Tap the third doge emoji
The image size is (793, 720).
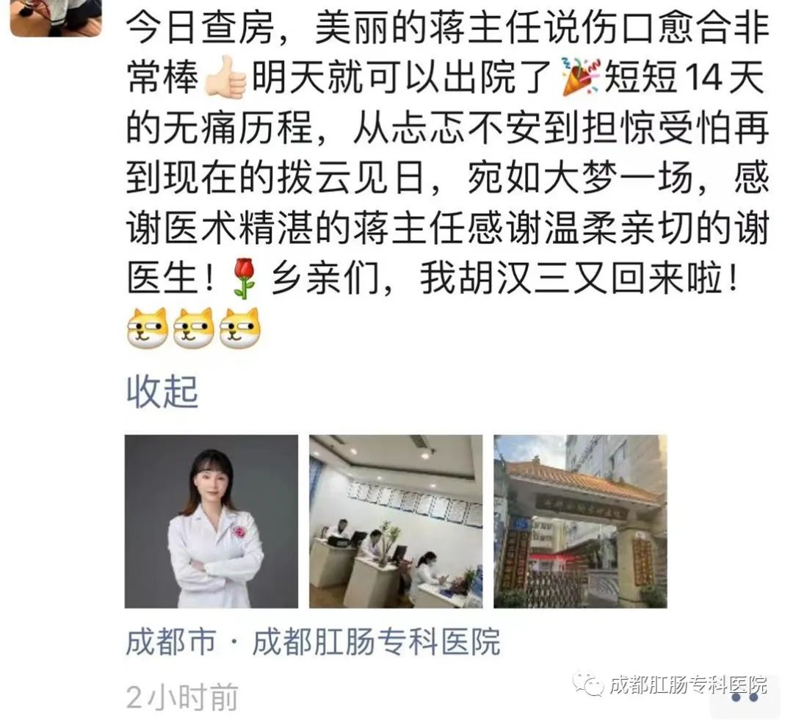click(240, 328)
